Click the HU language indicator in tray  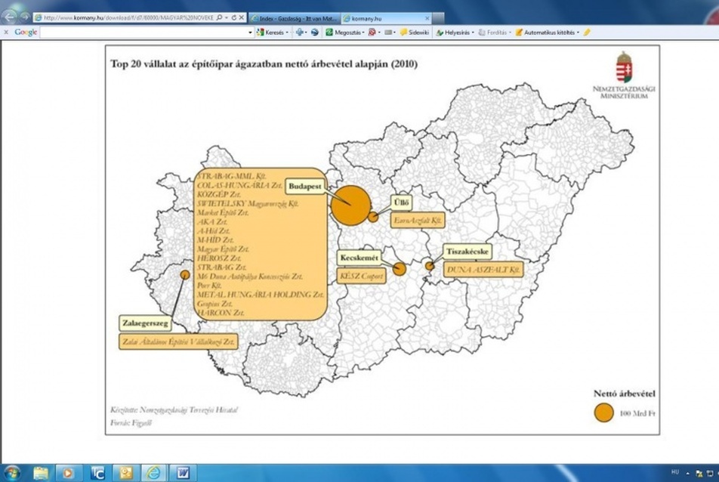click(x=675, y=472)
